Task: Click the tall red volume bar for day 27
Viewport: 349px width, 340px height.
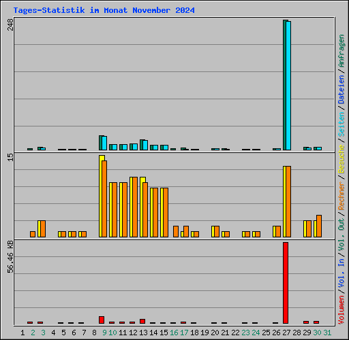Action: click(286, 283)
